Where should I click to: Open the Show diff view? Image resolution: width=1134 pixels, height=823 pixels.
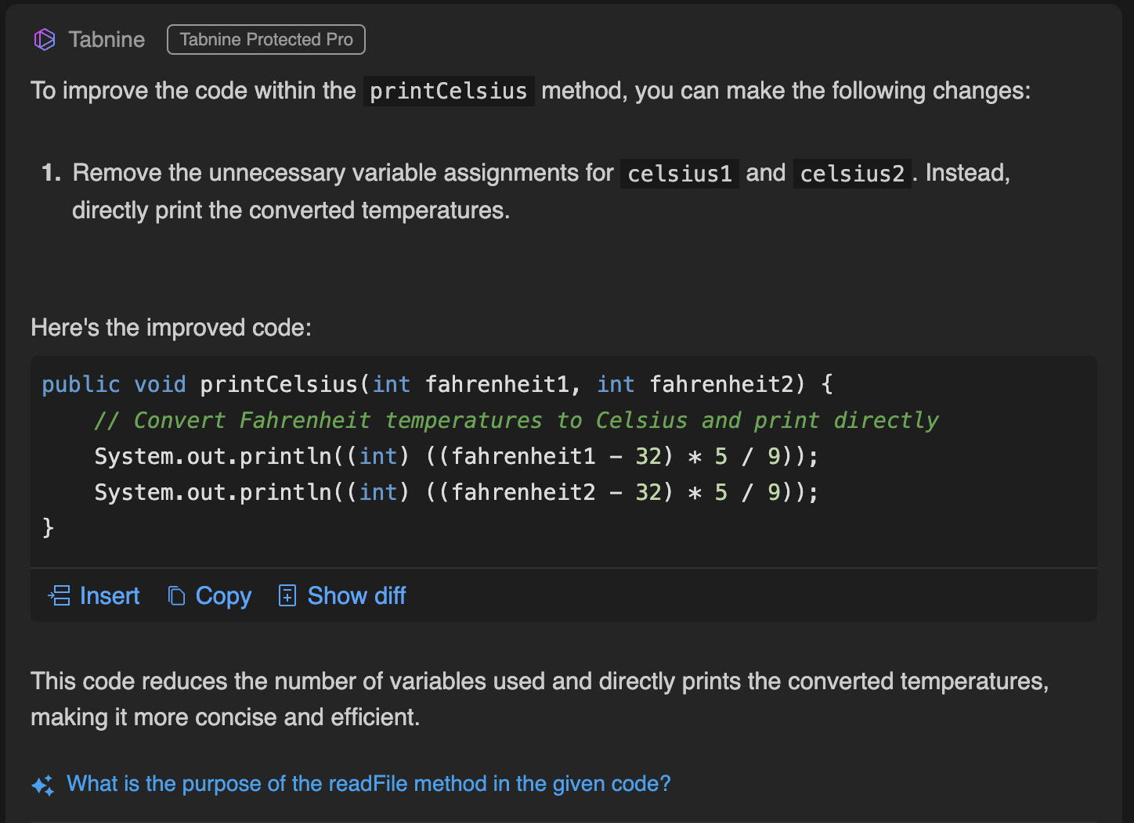click(x=356, y=596)
